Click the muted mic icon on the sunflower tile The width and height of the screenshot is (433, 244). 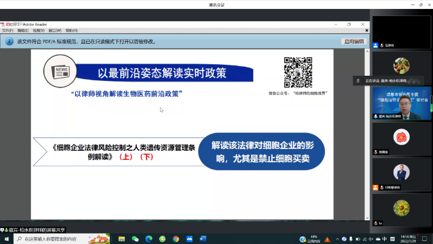pyautogui.click(x=376, y=223)
